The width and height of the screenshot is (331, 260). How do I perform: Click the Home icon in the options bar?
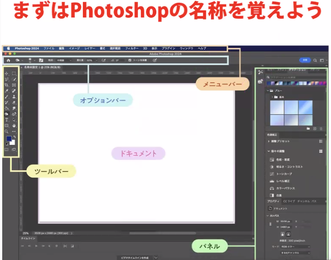8,60
